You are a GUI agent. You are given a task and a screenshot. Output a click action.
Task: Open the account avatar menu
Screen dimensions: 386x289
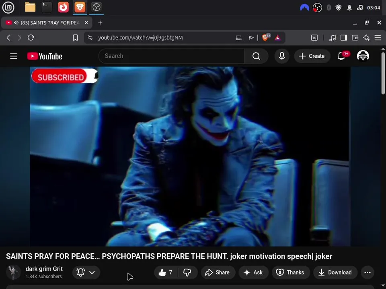point(363,56)
